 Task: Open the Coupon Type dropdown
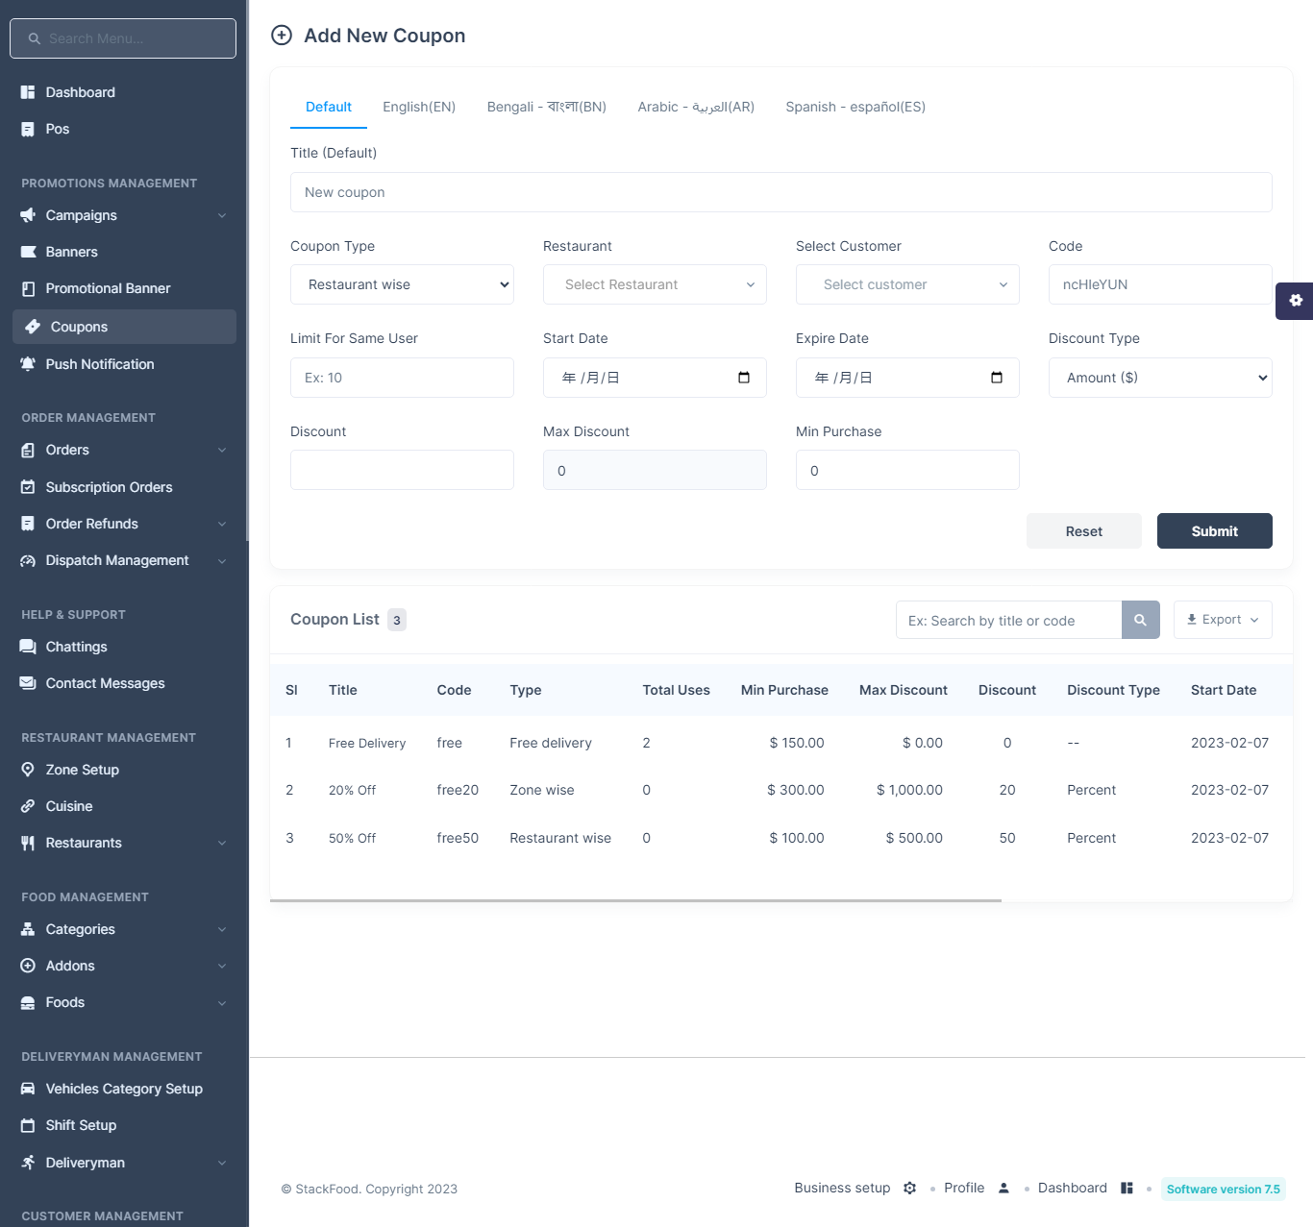(402, 284)
